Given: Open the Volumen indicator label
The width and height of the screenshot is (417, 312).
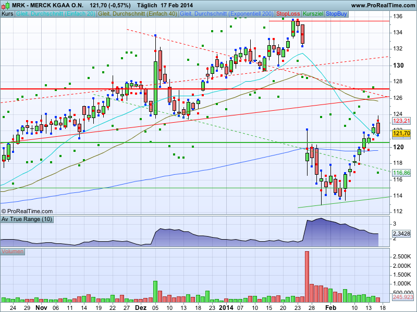Looking at the screenshot, I should tap(13, 252).
